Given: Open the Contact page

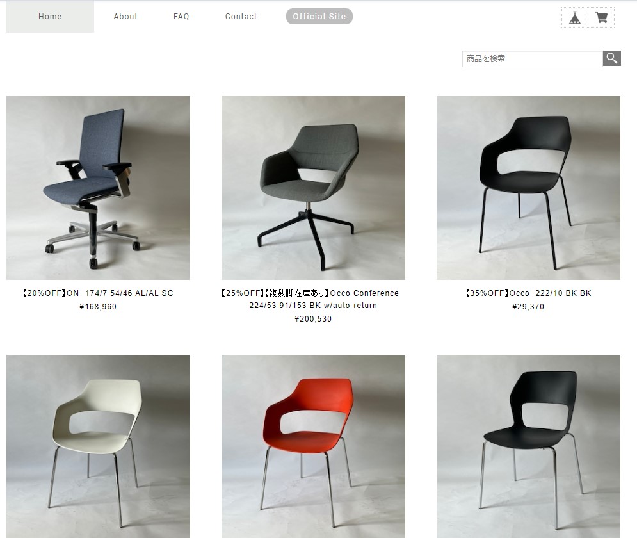Looking at the screenshot, I should (x=241, y=16).
